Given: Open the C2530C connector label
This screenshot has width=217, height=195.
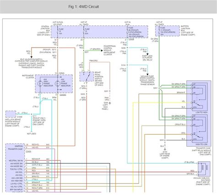Looking at the screenshot, I should click(x=63, y=95).
